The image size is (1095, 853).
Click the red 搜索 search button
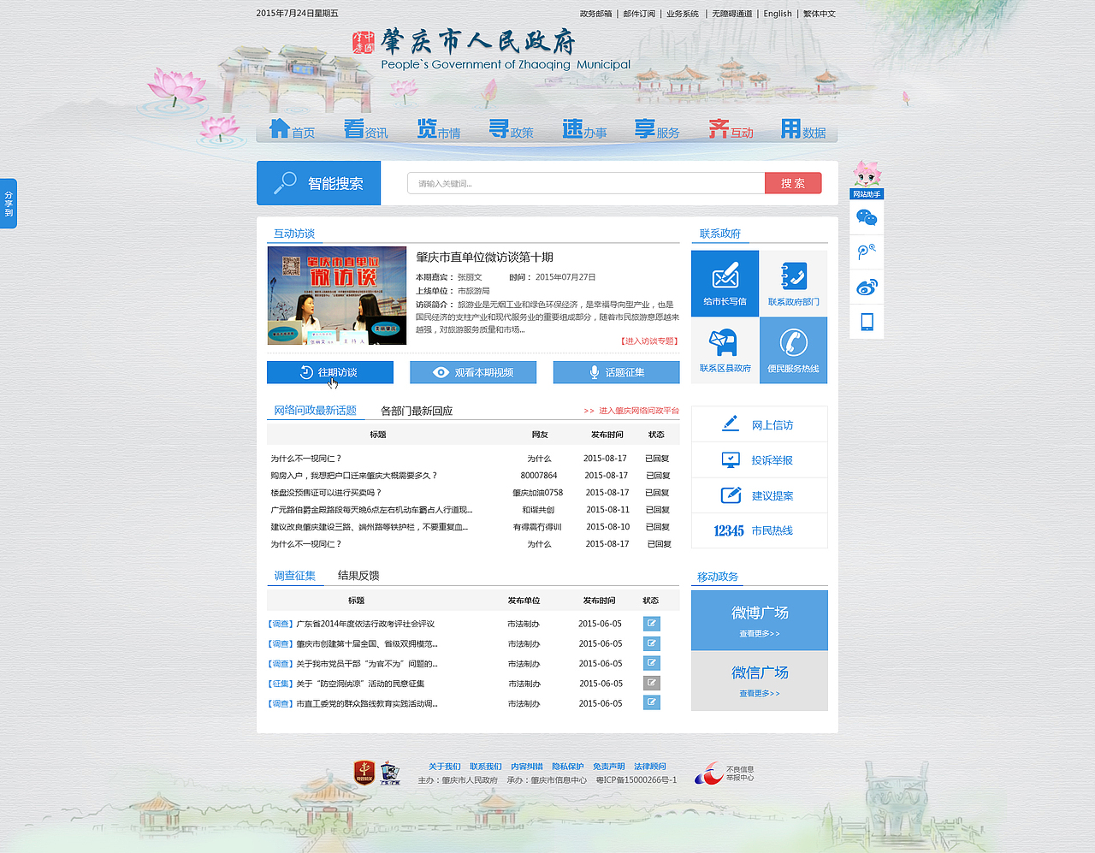click(x=792, y=182)
